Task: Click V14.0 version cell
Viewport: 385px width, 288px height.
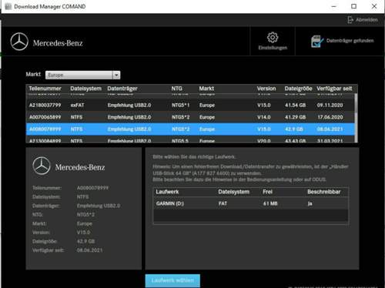Action: (264, 117)
